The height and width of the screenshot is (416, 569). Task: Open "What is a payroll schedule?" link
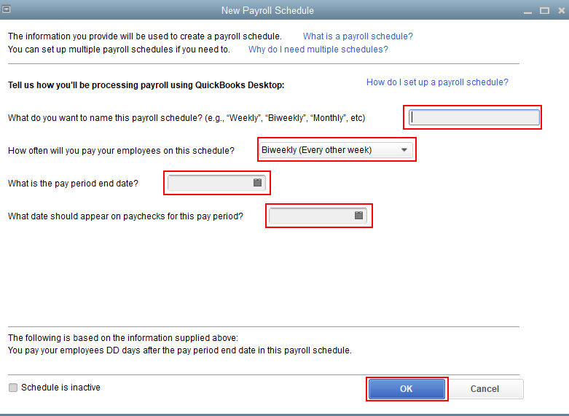pos(358,36)
